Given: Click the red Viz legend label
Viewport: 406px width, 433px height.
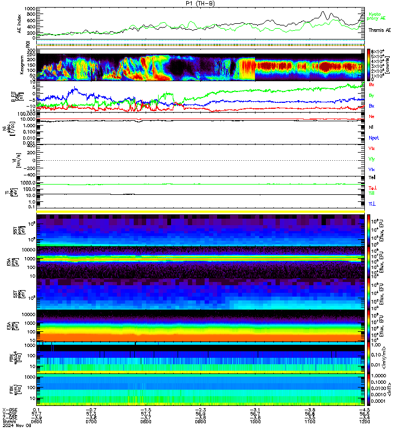Looking at the screenshot, I should tap(371, 148).
